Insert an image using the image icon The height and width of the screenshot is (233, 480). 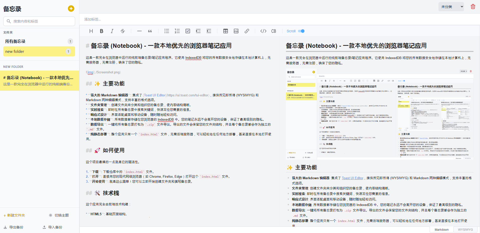pyautogui.click(x=236, y=31)
